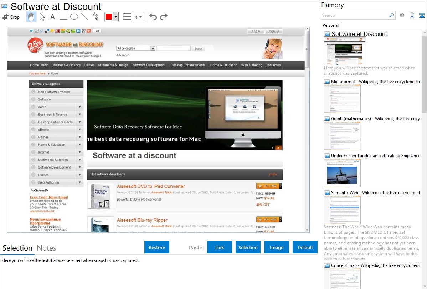Screen dimensions: 427x289
Task: Open the Microformat Wikipedia snapshot thumbnail
Action: (342, 99)
